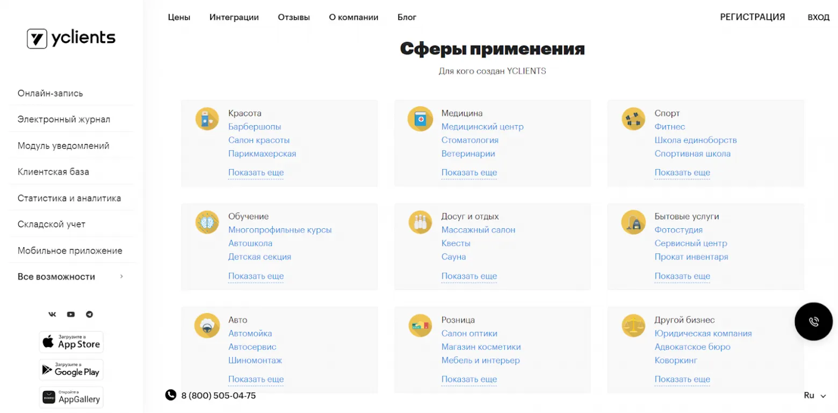Follow the Магазин косметики link
The width and height of the screenshot is (838, 413).
click(481, 347)
